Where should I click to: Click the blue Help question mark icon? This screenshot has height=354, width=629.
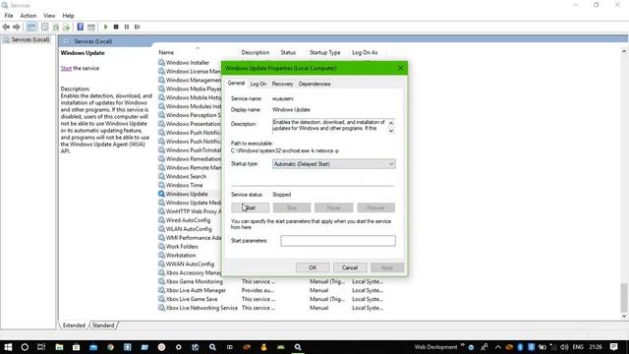coord(81,27)
